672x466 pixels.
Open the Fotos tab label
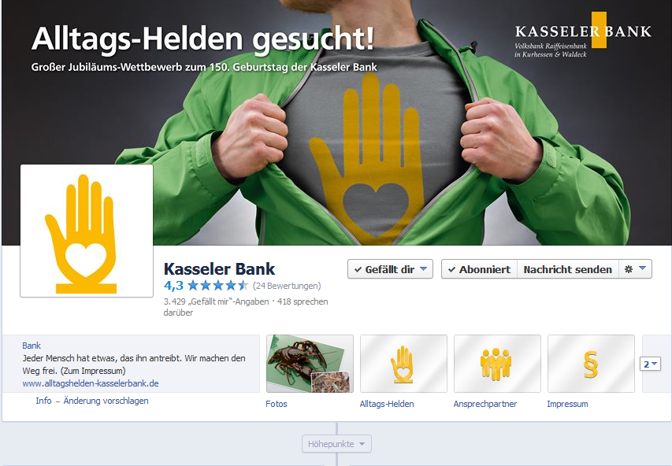[x=277, y=404]
